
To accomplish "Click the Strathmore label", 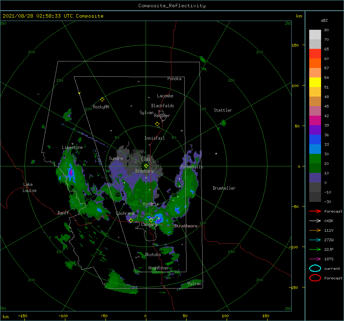I will point(186,226).
